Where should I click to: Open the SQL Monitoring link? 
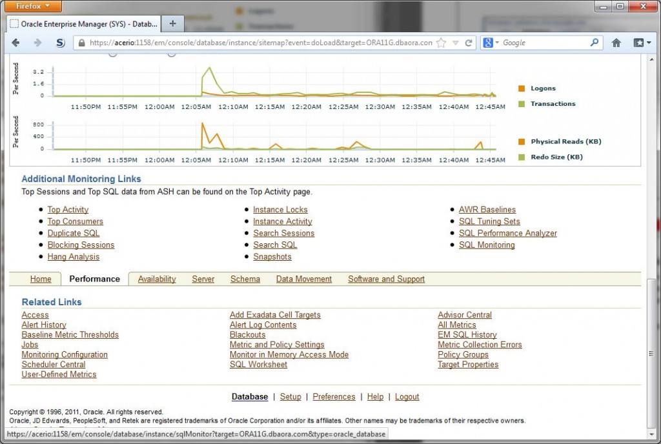coord(487,245)
